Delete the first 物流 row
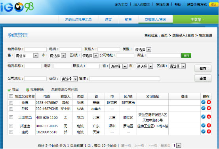 (x=209, y=102)
